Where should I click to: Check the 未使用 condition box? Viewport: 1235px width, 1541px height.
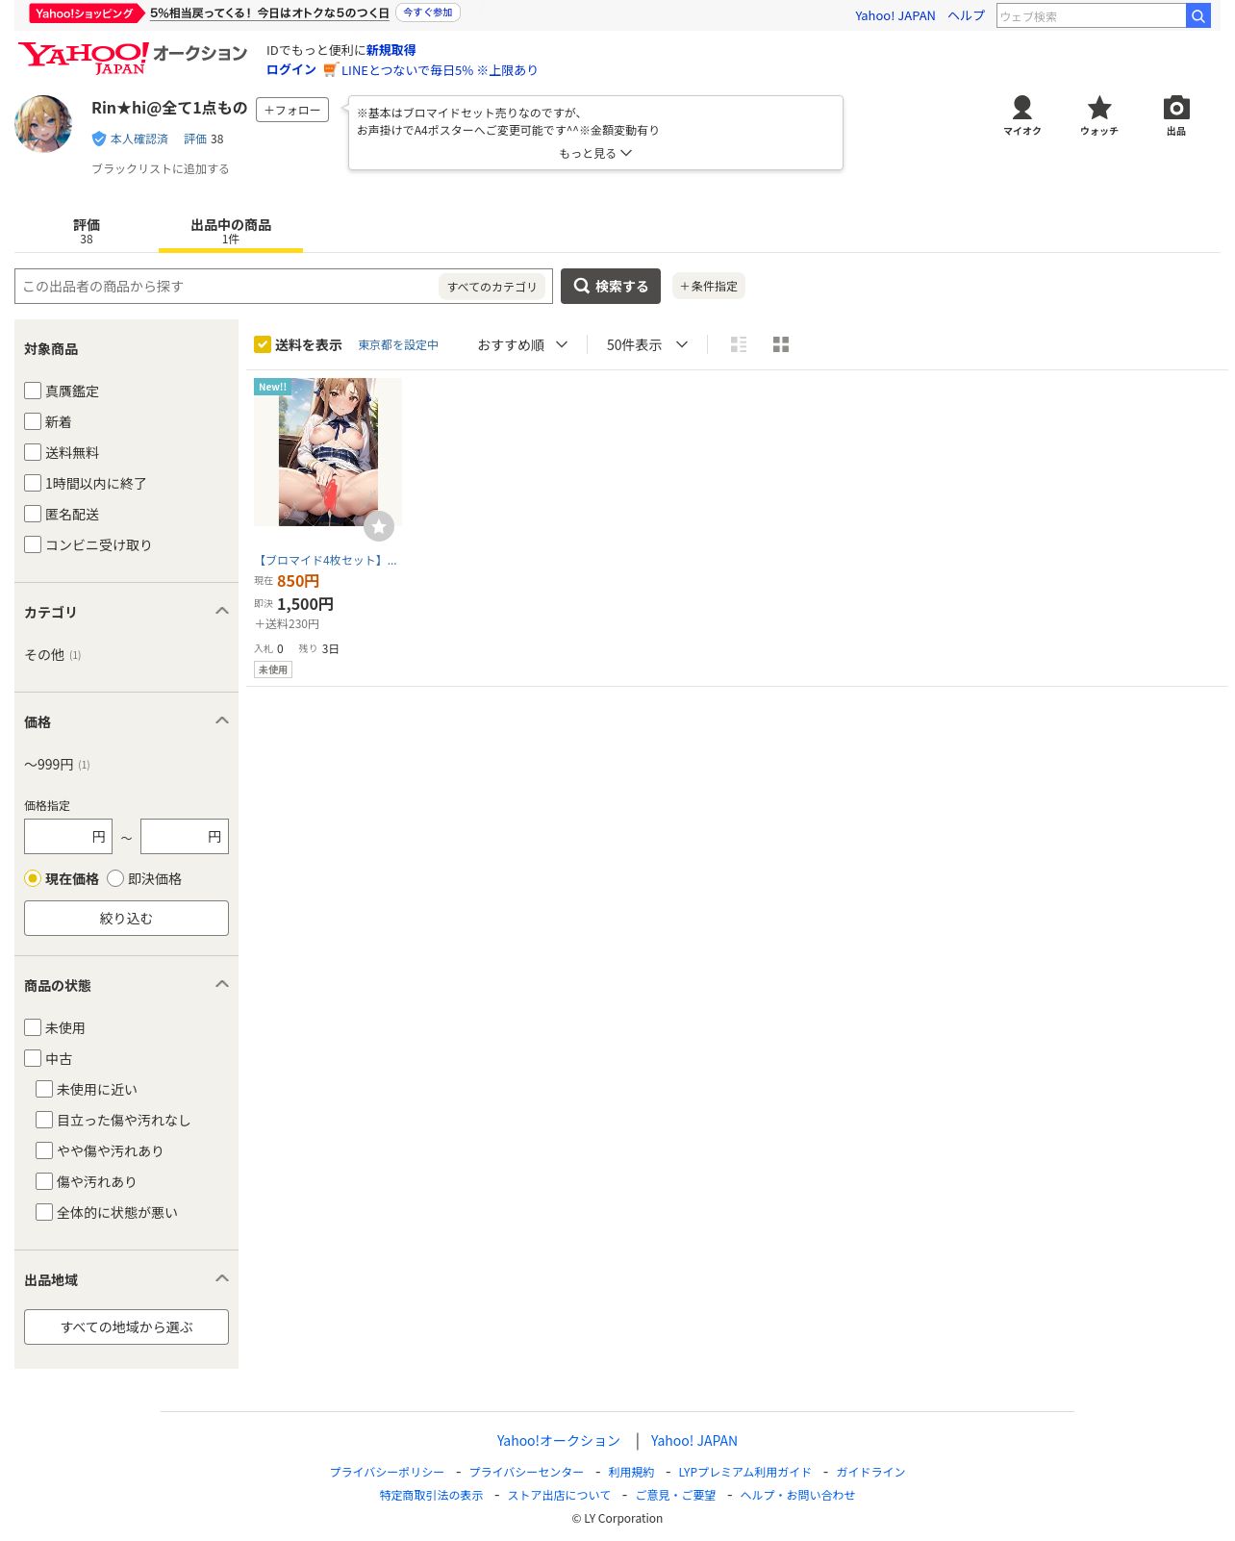pyautogui.click(x=33, y=1027)
